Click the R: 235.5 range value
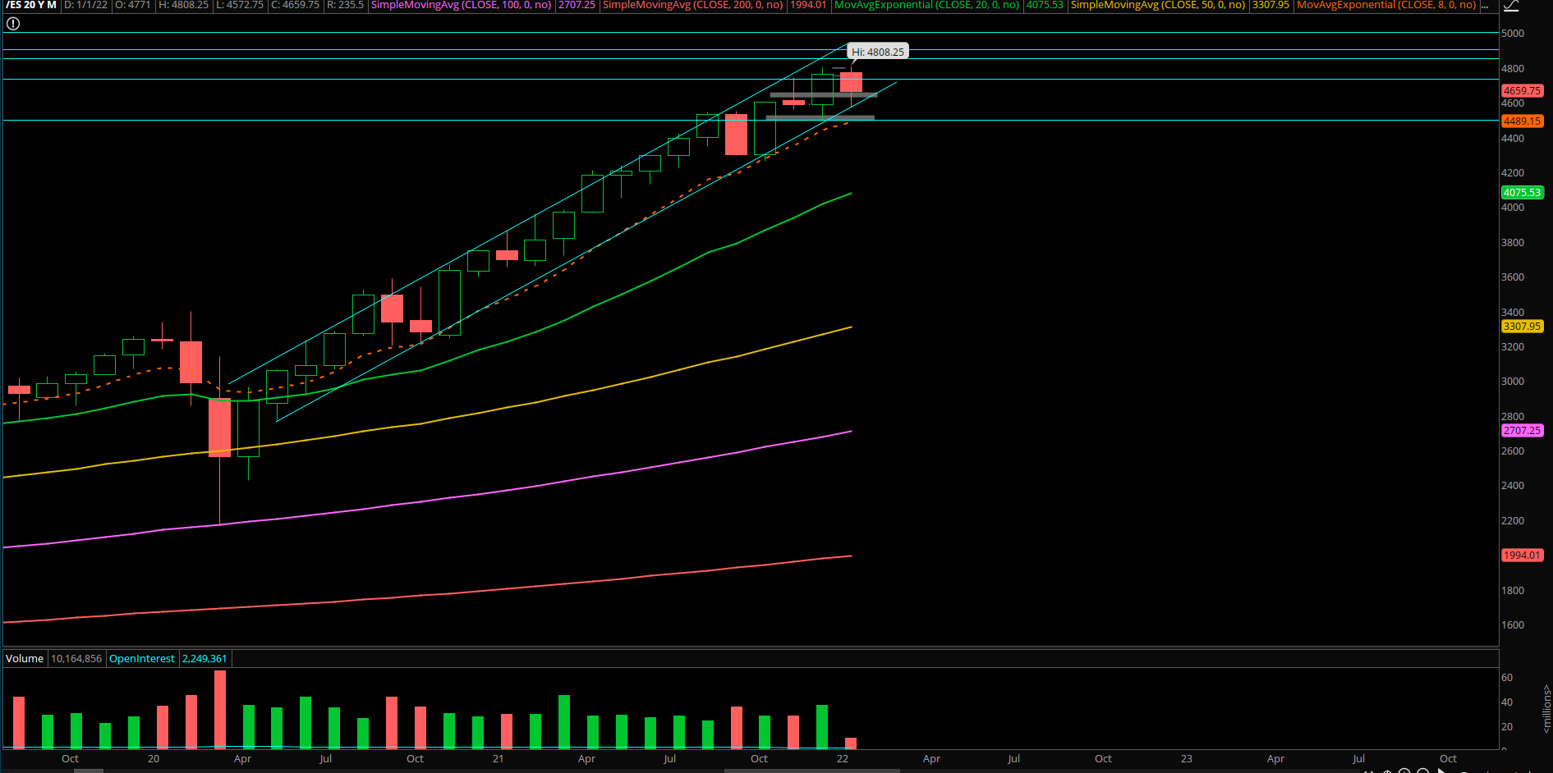Screen dimensions: 1553x773 (345, 5)
